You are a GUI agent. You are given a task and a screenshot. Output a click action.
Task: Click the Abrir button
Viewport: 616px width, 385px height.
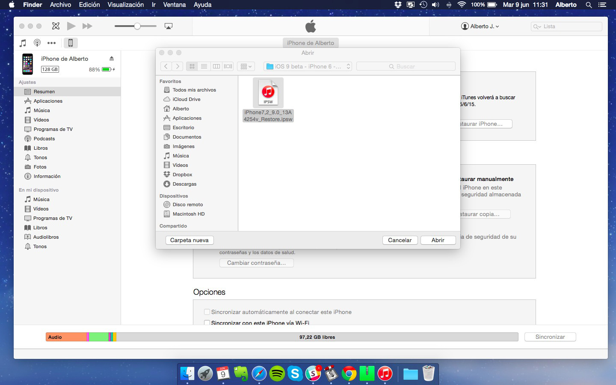pos(438,240)
